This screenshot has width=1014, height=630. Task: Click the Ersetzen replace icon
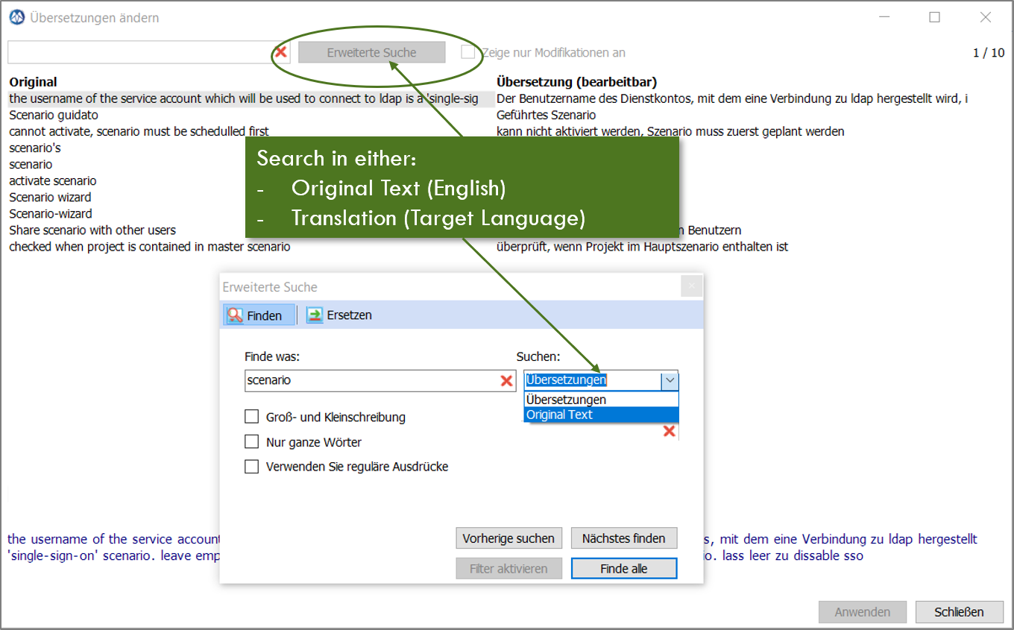coord(315,315)
